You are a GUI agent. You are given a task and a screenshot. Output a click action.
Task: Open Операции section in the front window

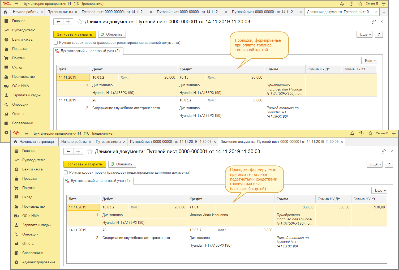(27, 234)
